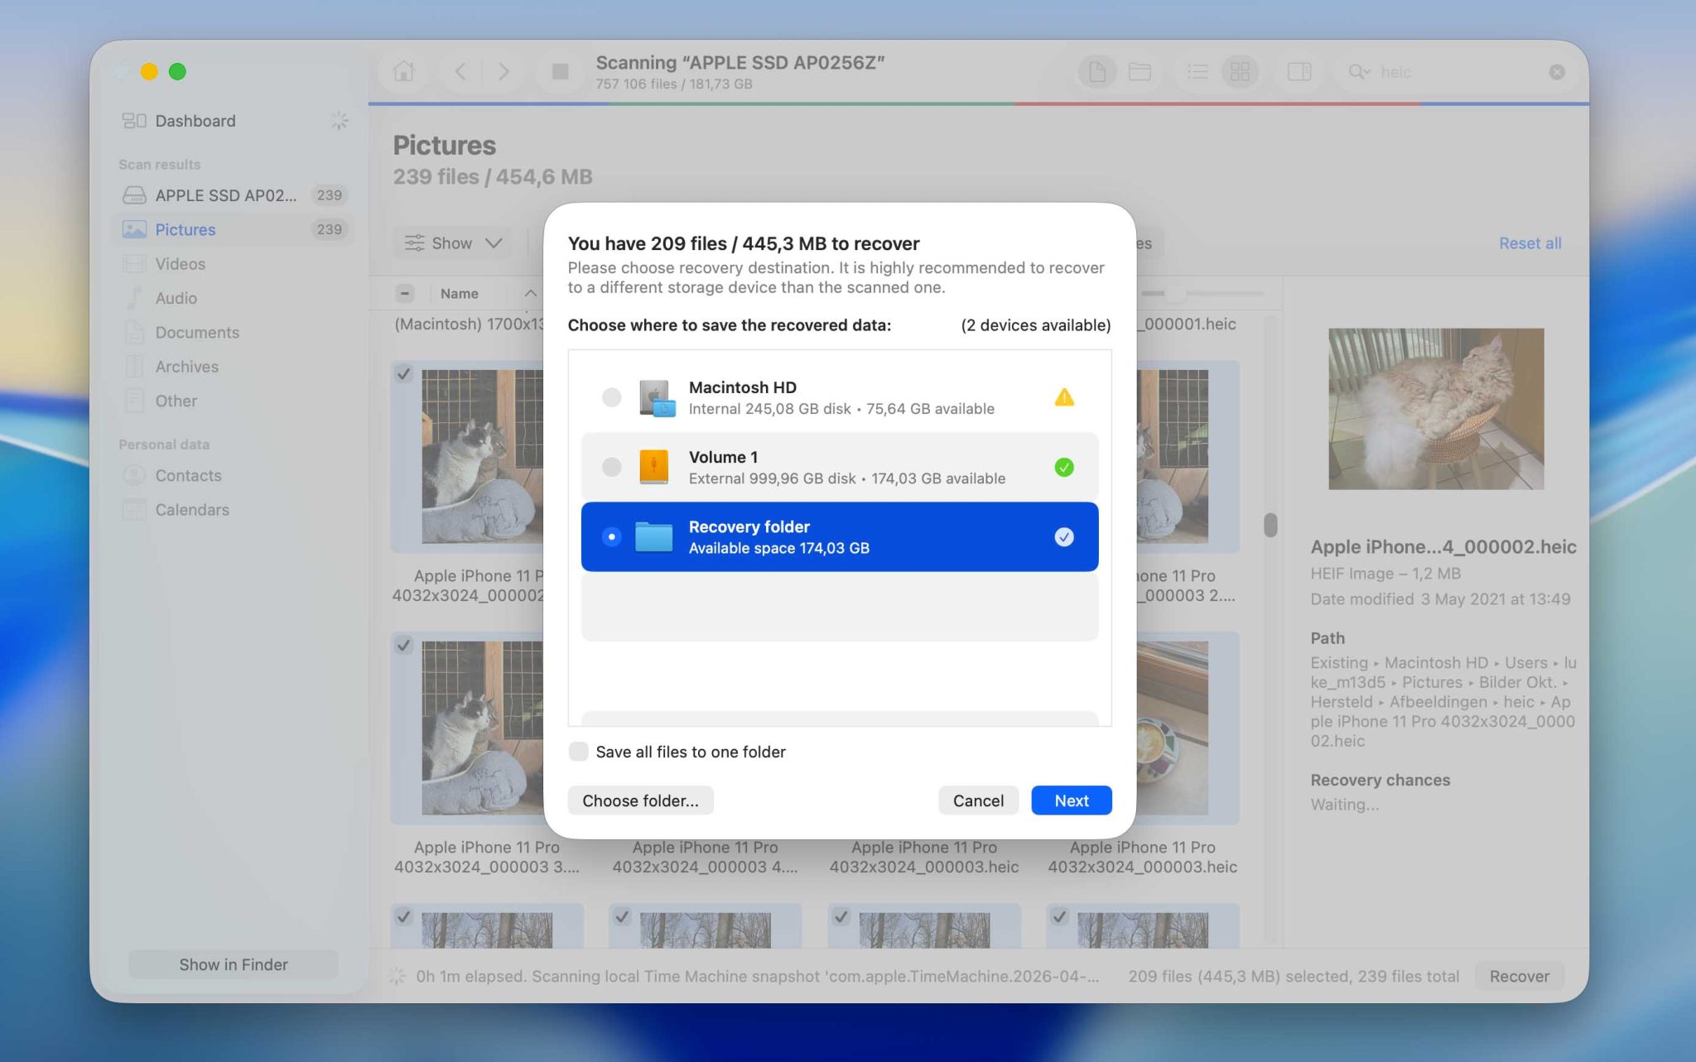
Task: Select Pictures in the sidebar
Action: pyautogui.click(x=233, y=229)
